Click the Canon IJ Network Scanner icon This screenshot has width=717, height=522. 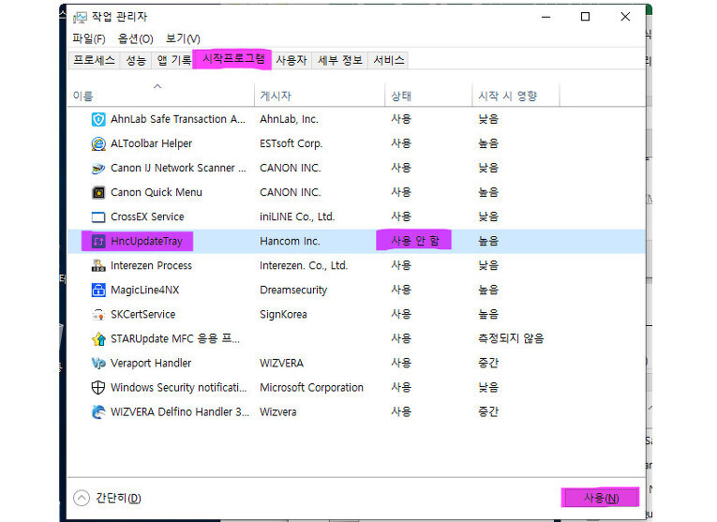click(98, 168)
